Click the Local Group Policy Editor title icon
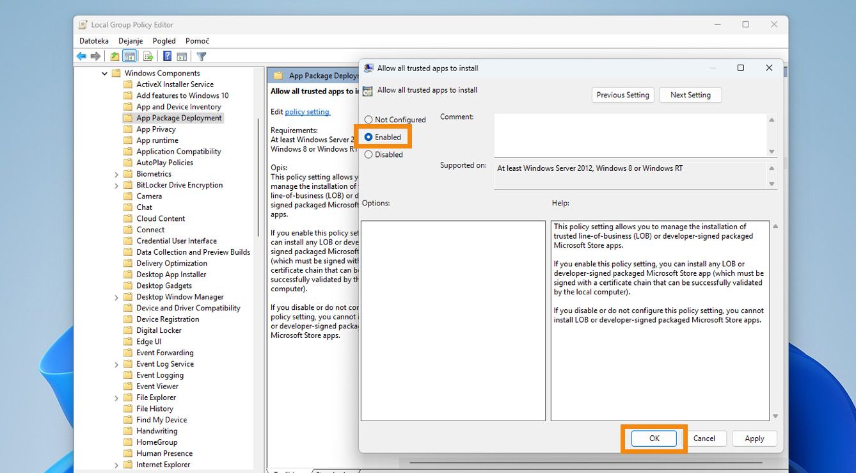Screen dimensions: 856x473 tap(83, 25)
